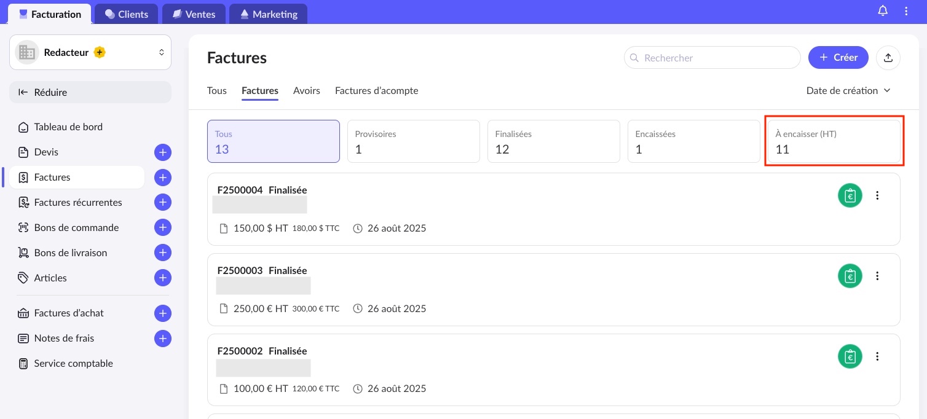Click the plus next to Bons de livraison

click(162, 253)
